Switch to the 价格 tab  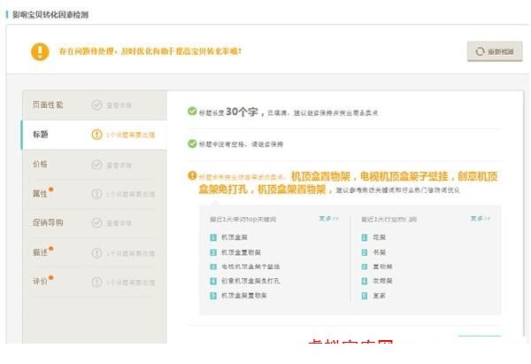coord(95,165)
